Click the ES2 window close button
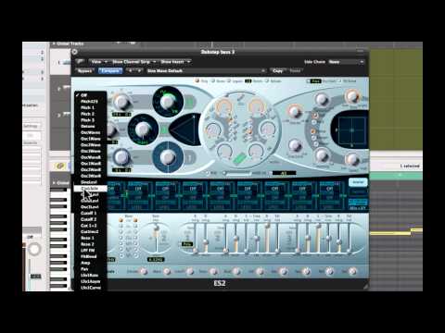The image size is (445, 333). [x=74, y=52]
